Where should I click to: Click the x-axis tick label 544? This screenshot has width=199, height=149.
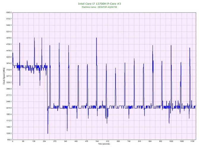pos(97,141)
